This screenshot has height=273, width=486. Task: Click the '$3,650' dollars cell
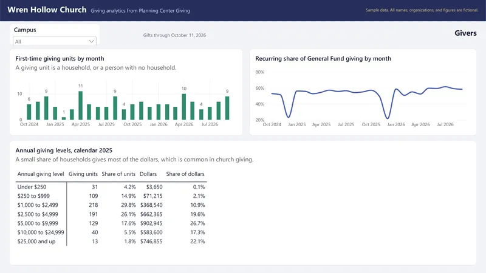(154, 187)
